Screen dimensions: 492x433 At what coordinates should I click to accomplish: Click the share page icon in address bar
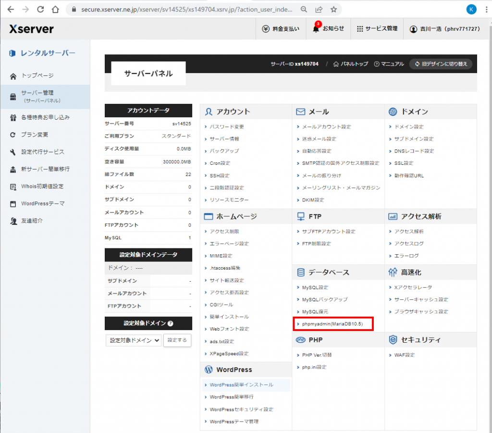click(319, 9)
